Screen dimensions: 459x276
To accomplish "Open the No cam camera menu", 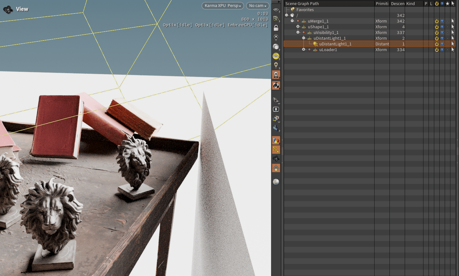I will [x=257, y=6].
